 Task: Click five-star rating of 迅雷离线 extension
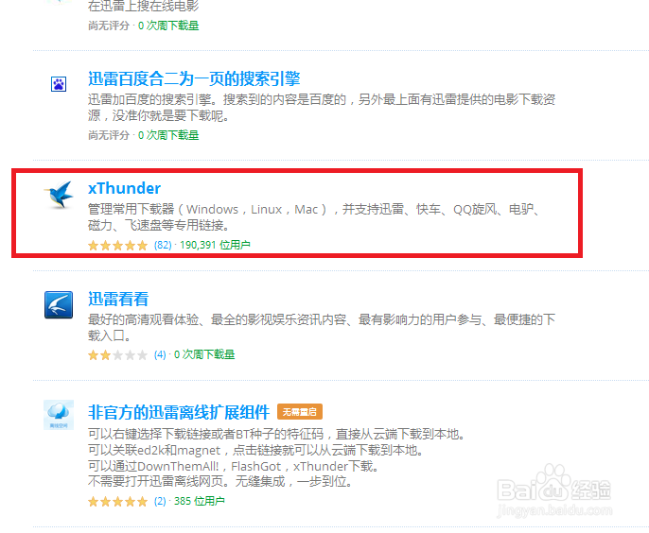pyautogui.click(x=117, y=502)
